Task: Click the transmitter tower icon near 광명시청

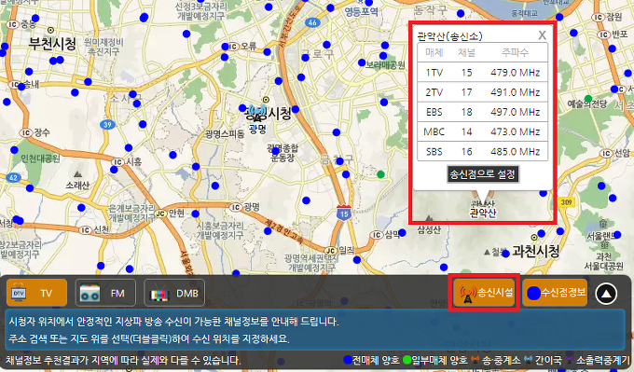Action: pos(256,113)
